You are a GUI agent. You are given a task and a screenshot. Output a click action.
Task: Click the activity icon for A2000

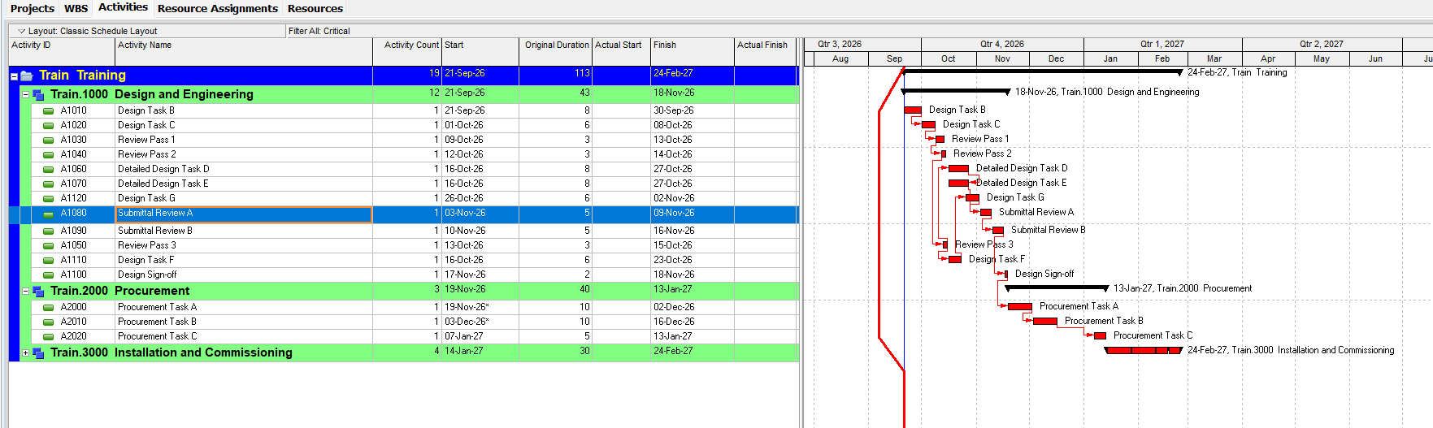click(x=48, y=308)
